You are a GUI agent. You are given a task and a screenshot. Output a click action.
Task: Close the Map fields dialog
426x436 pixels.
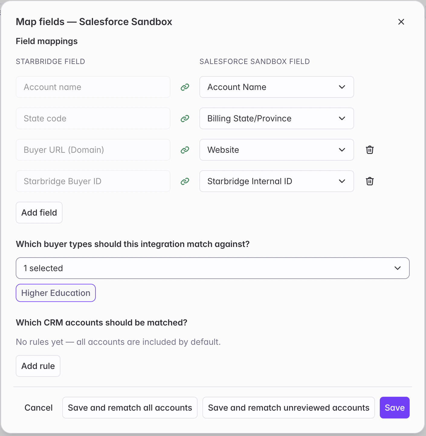click(x=401, y=22)
